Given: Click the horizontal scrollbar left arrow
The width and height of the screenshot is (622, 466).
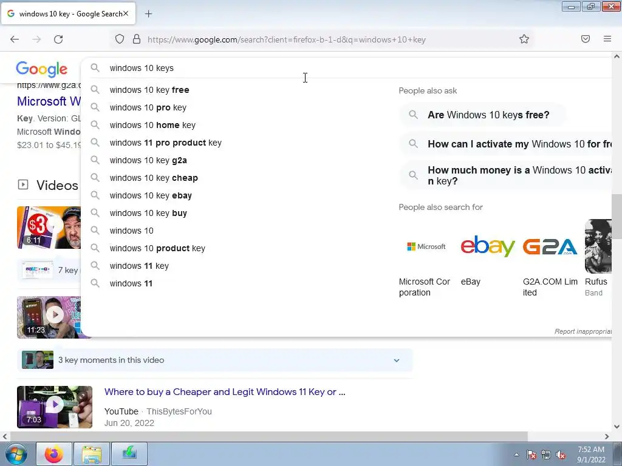Looking at the screenshot, I should [5, 436].
